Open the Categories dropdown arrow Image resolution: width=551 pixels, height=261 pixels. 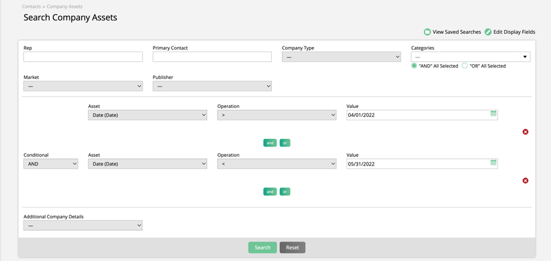point(524,57)
